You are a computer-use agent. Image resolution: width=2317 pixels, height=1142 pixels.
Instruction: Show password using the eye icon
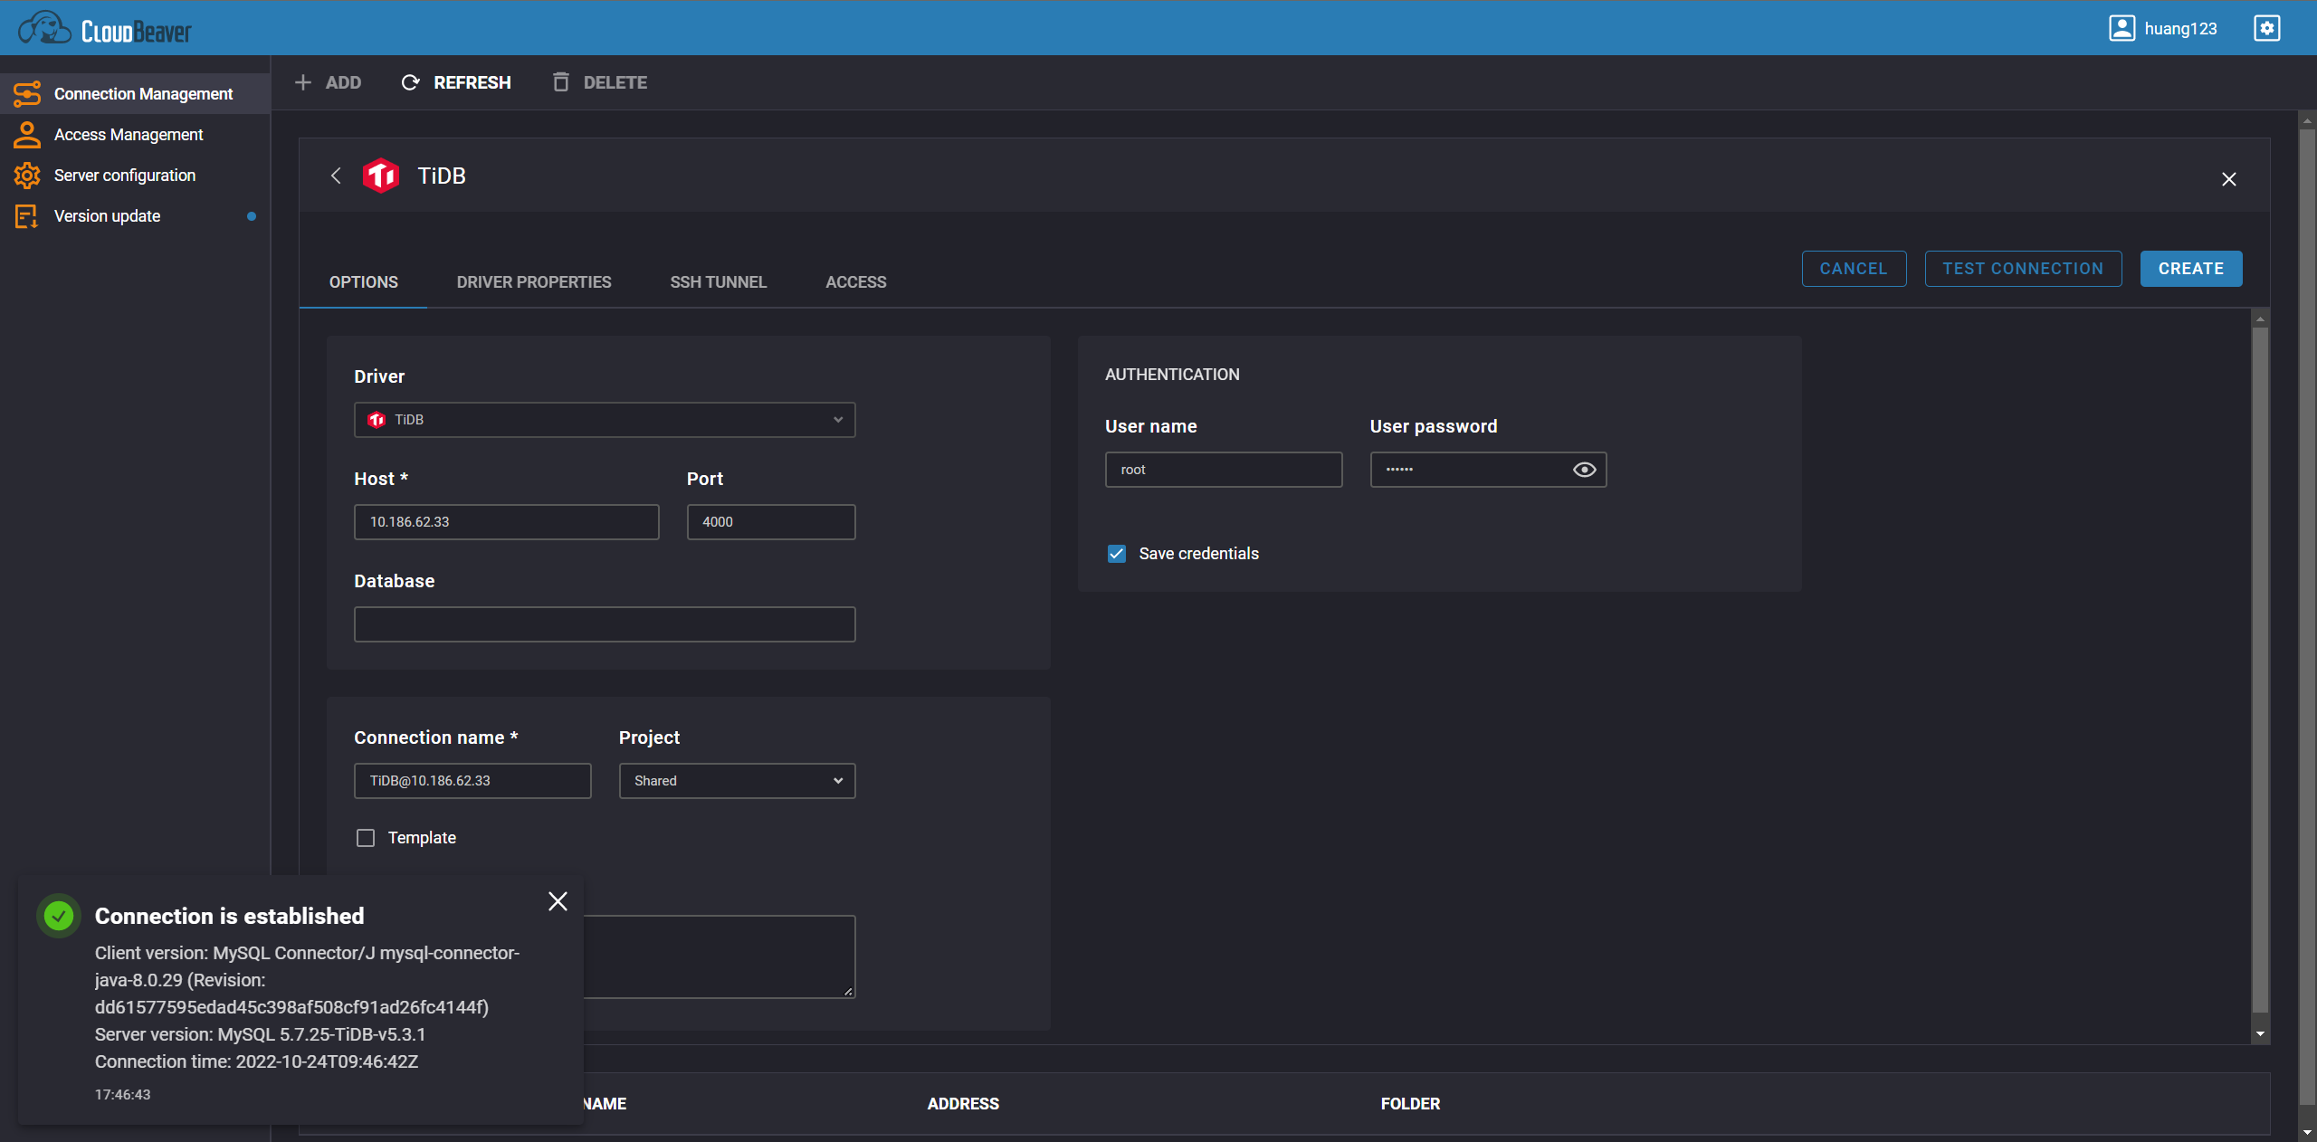[1584, 470]
